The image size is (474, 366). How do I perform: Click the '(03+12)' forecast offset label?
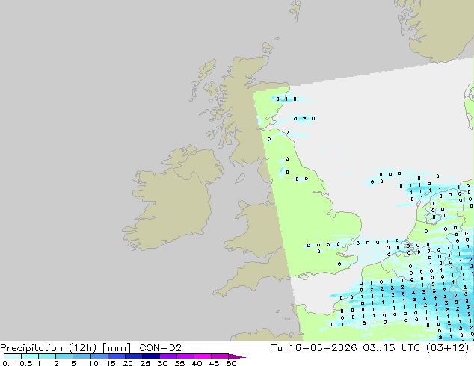[x=447, y=348]
